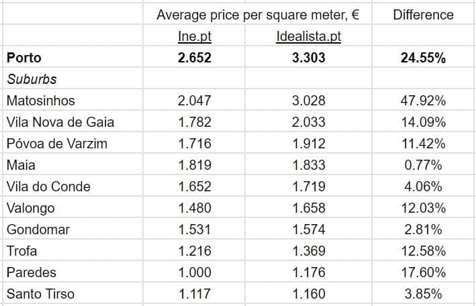Click Porto's 24.55% difference value
476x306 pixels.
[x=423, y=58]
